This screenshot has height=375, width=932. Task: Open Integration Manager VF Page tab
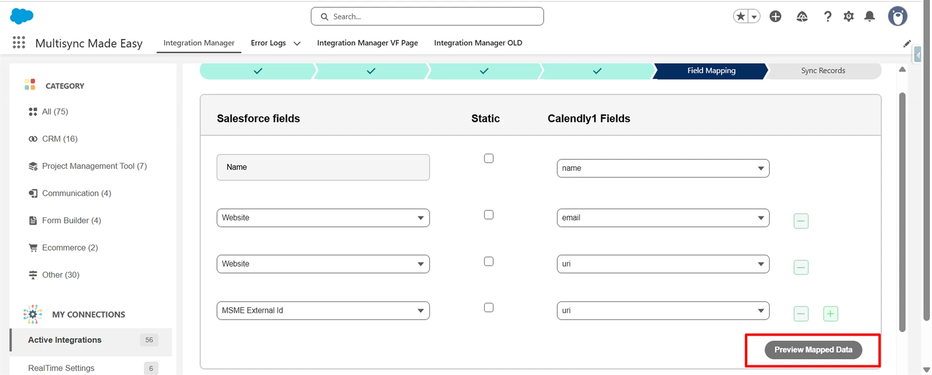click(x=367, y=43)
